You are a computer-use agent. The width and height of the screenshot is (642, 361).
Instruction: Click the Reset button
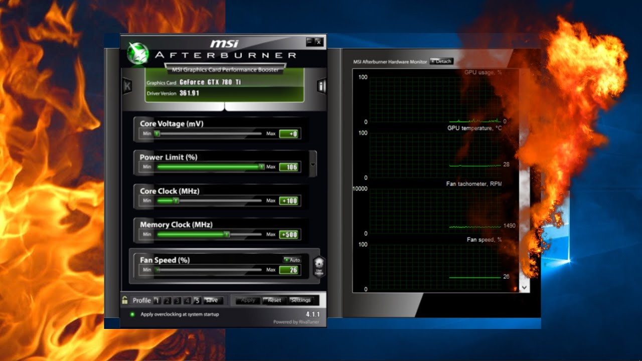274,300
